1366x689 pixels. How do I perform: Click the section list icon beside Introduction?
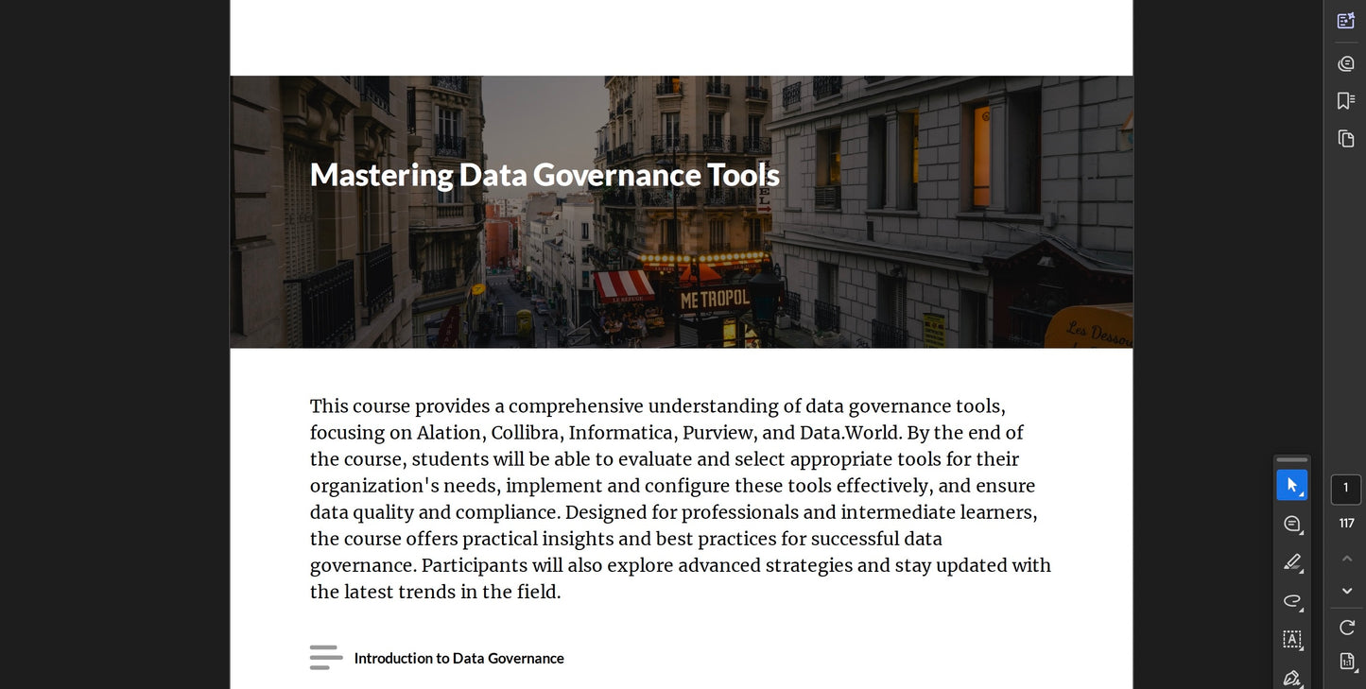tap(325, 657)
